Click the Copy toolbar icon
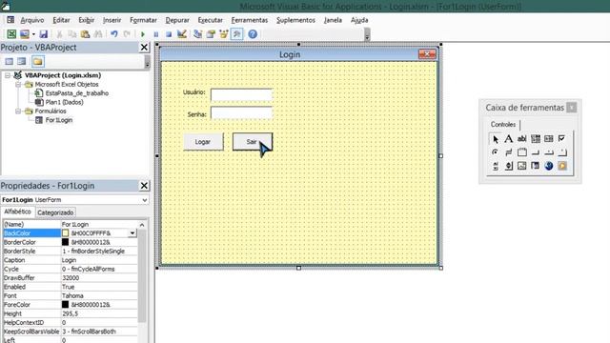Screen dimensions: 610x343 (x=72, y=34)
